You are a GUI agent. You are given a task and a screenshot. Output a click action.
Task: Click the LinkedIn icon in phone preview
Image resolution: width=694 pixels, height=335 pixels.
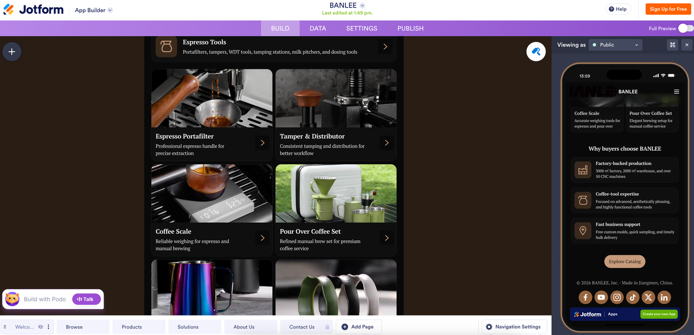(664, 297)
